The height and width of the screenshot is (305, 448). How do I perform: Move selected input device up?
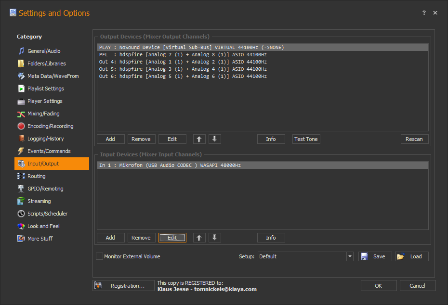[x=199, y=238]
